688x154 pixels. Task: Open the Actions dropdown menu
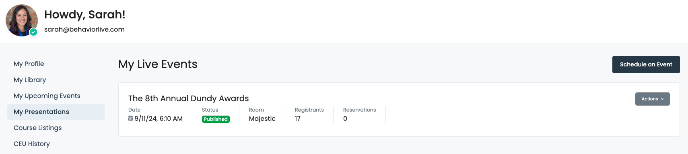tap(652, 99)
